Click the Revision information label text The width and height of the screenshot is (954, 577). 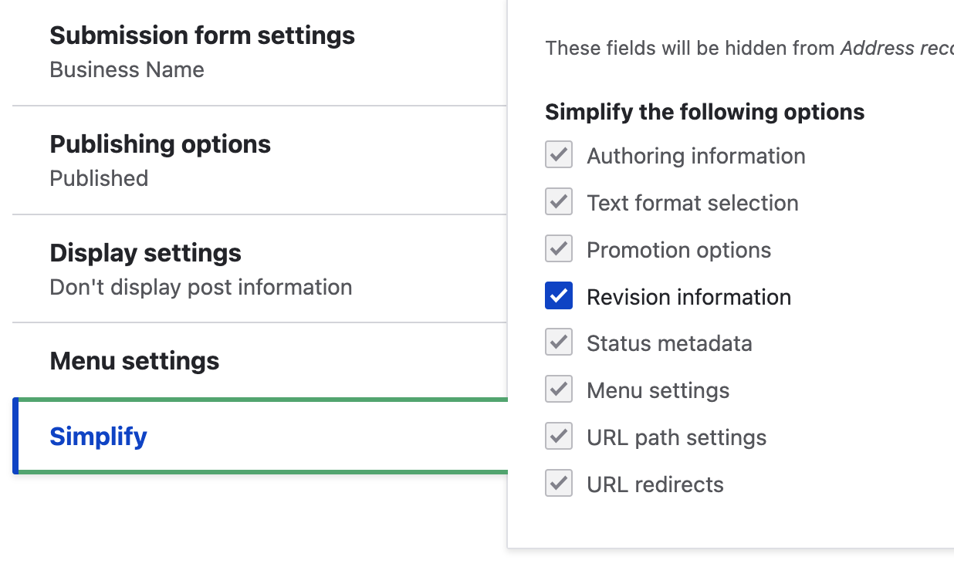688,297
